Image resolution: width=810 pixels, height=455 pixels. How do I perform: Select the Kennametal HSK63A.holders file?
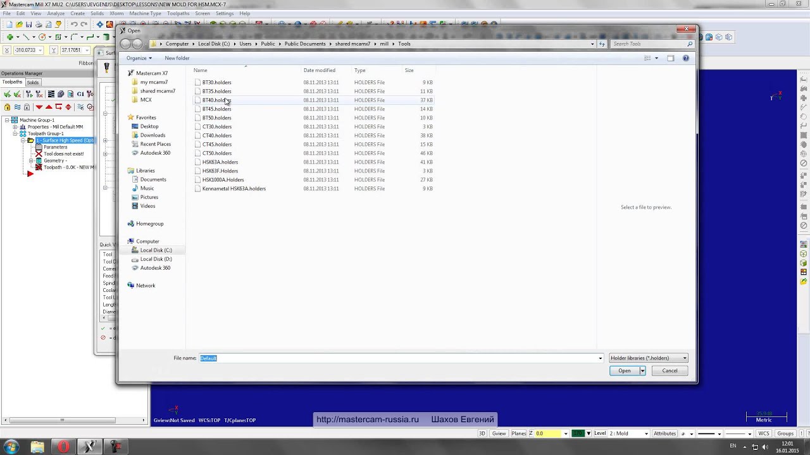coord(234,188)
